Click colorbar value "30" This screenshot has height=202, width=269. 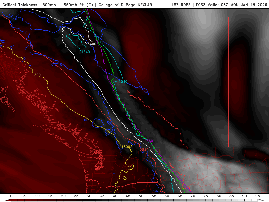point(89,196)
